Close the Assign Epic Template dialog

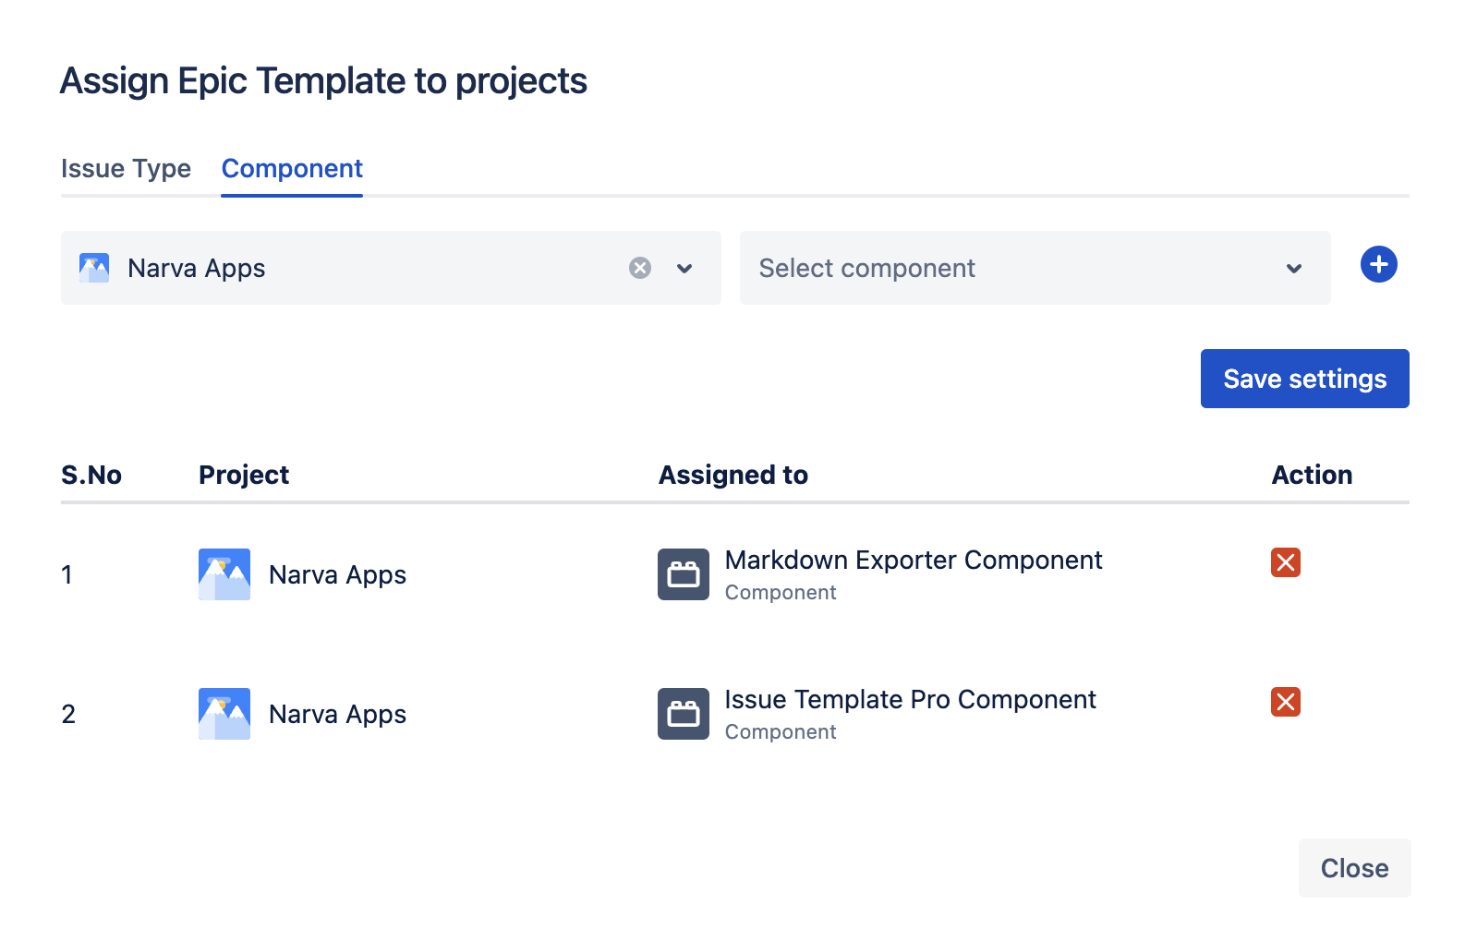tap(1354, 868)
